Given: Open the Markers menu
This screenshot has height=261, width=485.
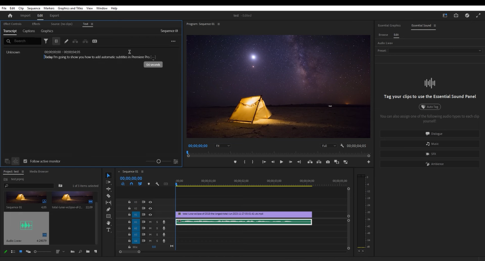Looking at the screenshot, I should pos(49,8).
